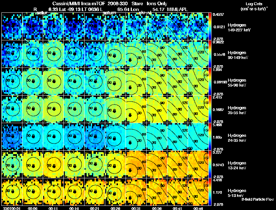Click the color bar beside Hydrogen 24-35 keV
This screenshot has width=276, height=210.
pos(210,137)
